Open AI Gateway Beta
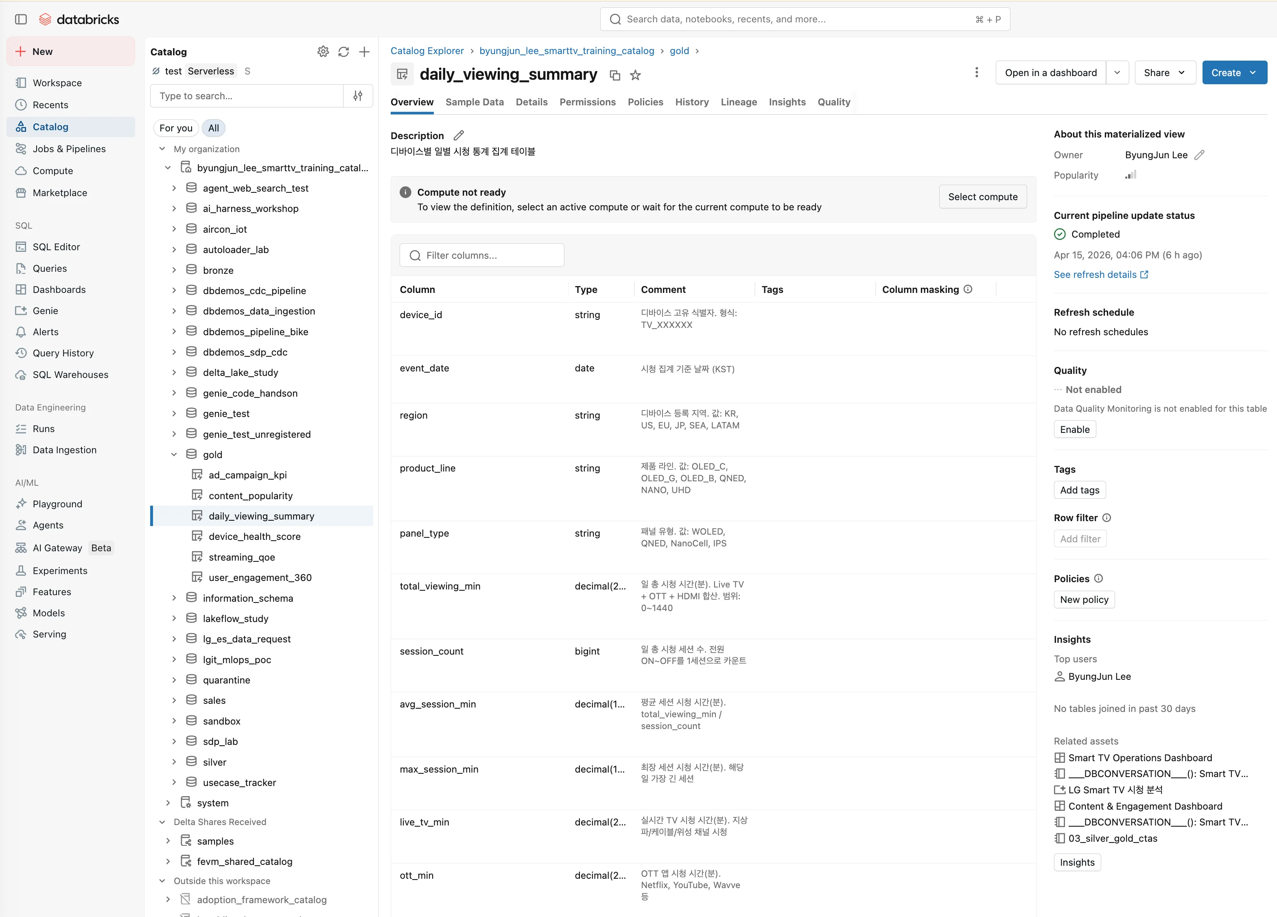Screen dimensions: 1277x917 point(71,548)
